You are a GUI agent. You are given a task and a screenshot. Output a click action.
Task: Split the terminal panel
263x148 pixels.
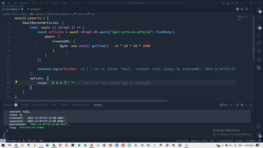238,105
